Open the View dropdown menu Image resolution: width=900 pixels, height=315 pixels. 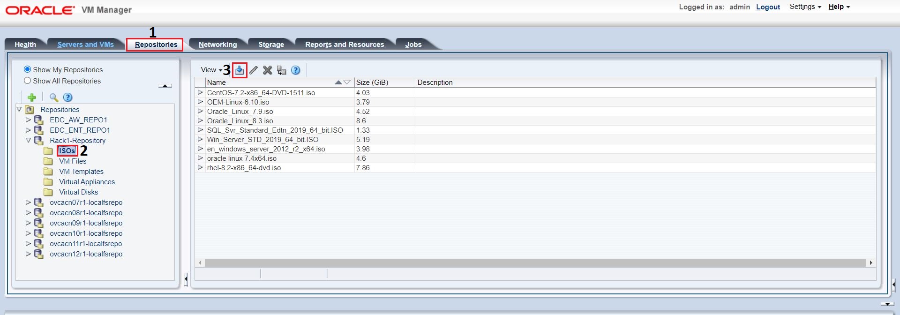(211, 70)
